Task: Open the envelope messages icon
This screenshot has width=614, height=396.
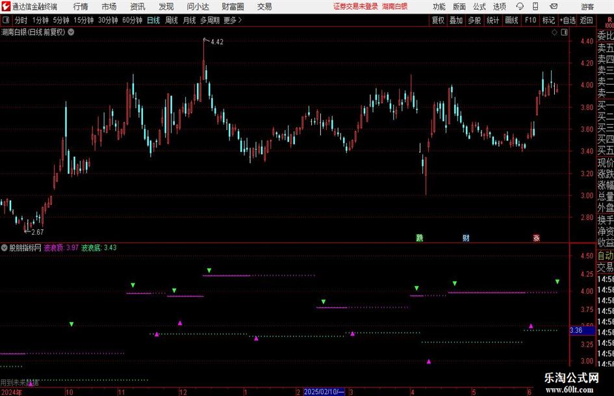Action: (554, 7)
